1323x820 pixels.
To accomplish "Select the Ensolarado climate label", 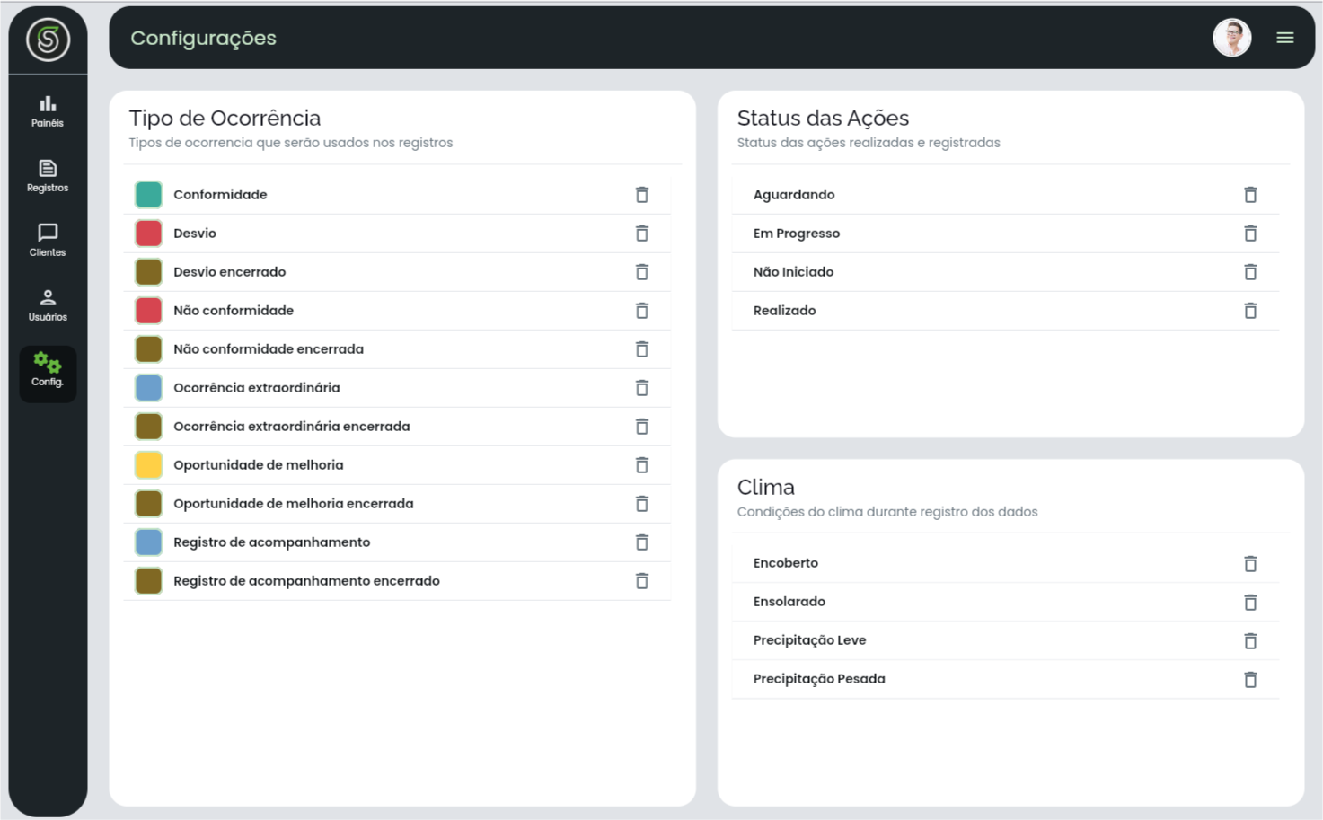I will tap(789, 602).
